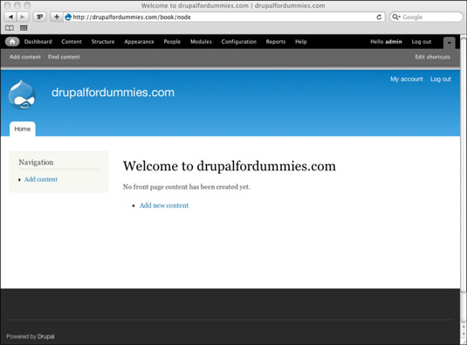Toggle the shortcut drawer arrow
The image size is (467, 345).
pyautogui.click(x=450, y=43)
